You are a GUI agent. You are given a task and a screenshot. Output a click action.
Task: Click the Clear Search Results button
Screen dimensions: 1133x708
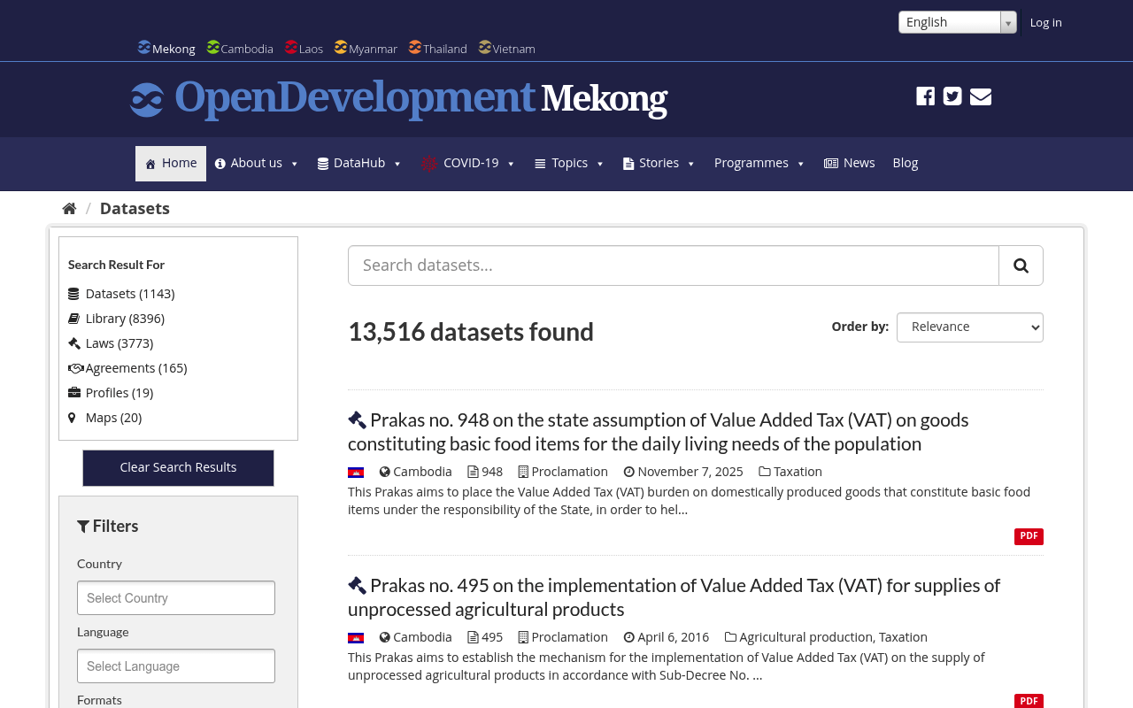(x=178, y=468)
